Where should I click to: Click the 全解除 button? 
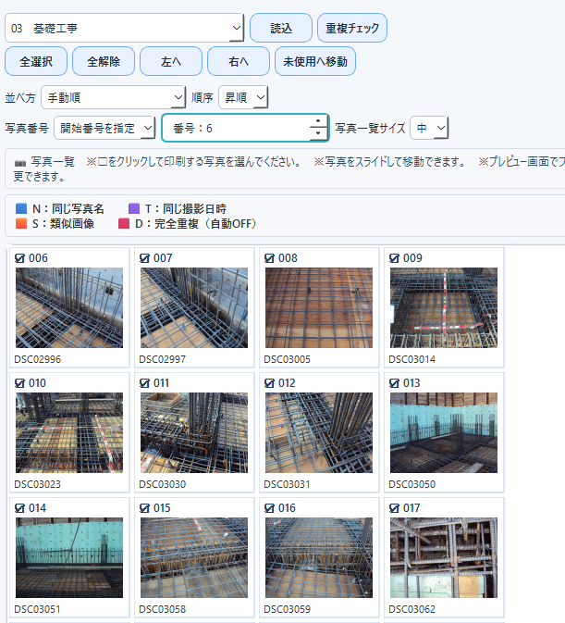[104, 61]
